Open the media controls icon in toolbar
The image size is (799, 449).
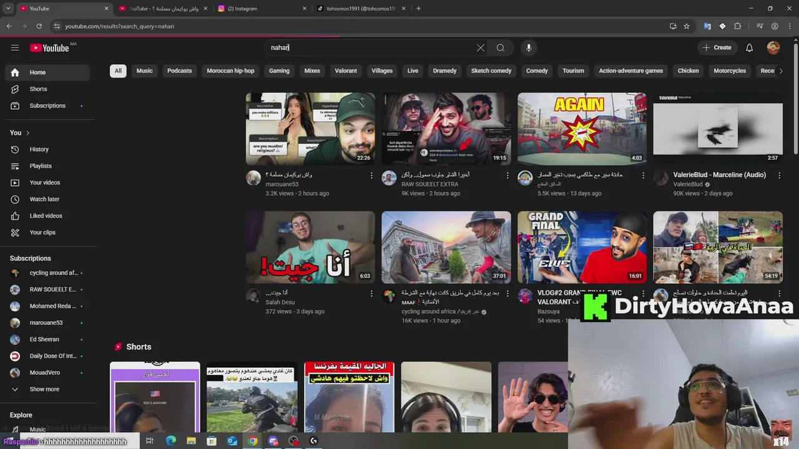click(x=760, y=26)
